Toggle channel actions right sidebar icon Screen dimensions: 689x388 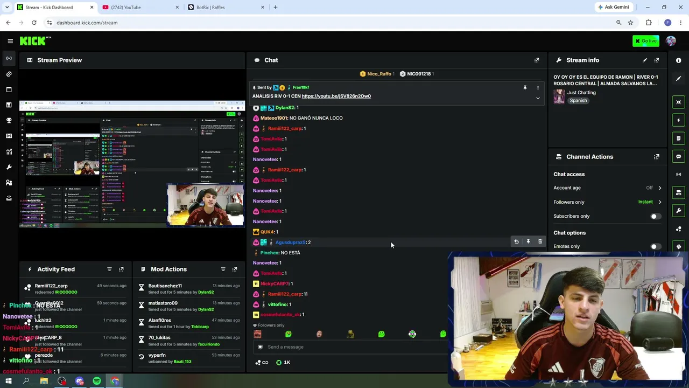coord(679,192)
